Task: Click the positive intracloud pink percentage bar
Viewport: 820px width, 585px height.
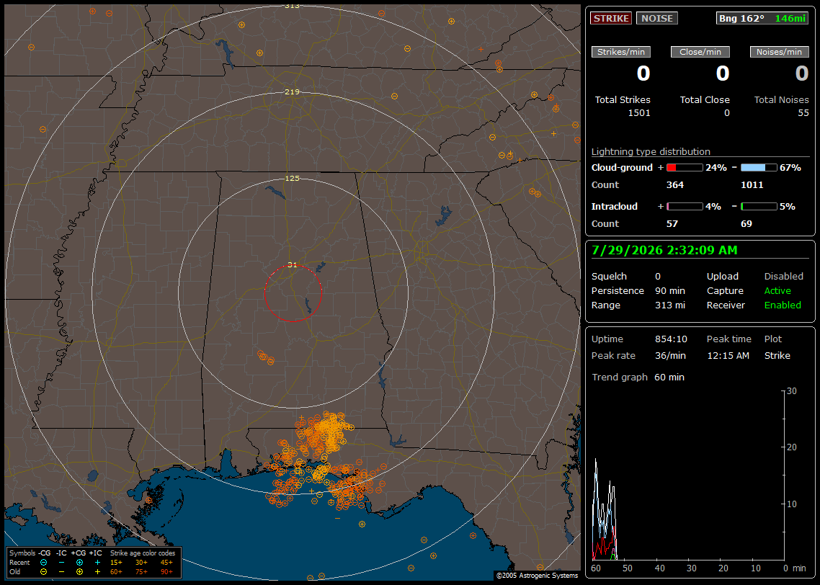Action: click(685, 207)
